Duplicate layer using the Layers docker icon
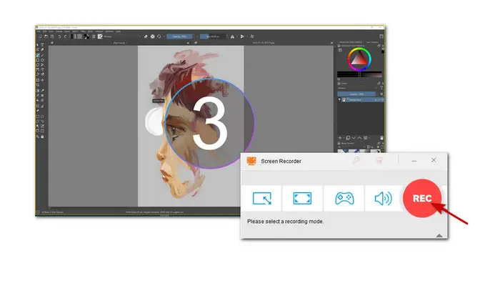This screenshot has height=291, width=500. pos(348,138)
